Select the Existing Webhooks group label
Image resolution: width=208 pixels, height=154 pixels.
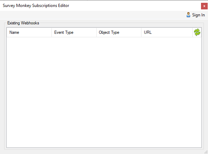[x=23, y=23]
